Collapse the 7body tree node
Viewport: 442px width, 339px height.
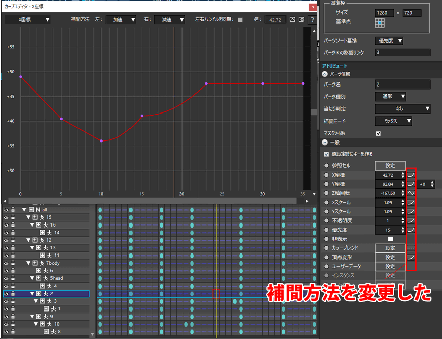click(x=28, y=263)
